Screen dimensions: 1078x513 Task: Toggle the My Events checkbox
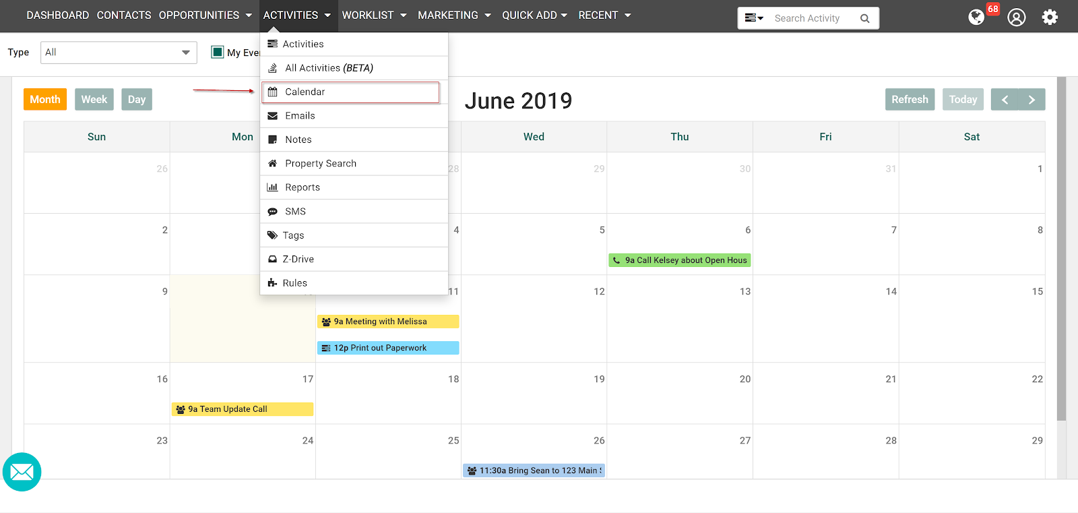(x=217, y=52)
